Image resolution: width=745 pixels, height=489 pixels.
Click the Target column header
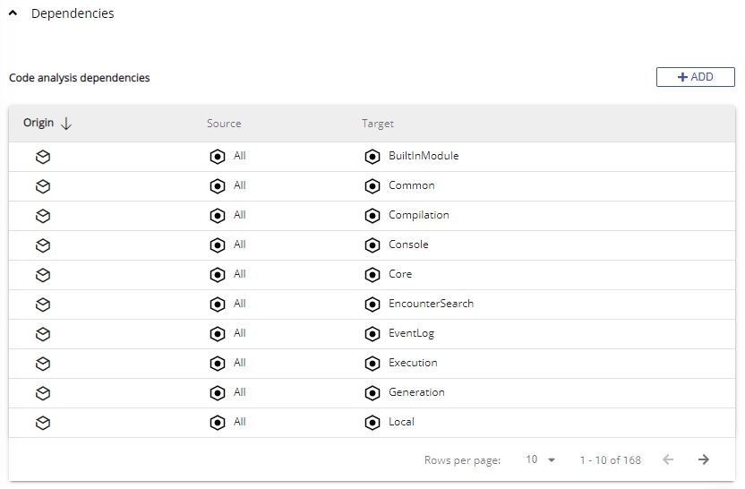tap(377, 124)
